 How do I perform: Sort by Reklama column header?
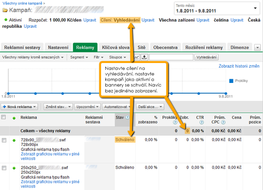click(29, 118)
